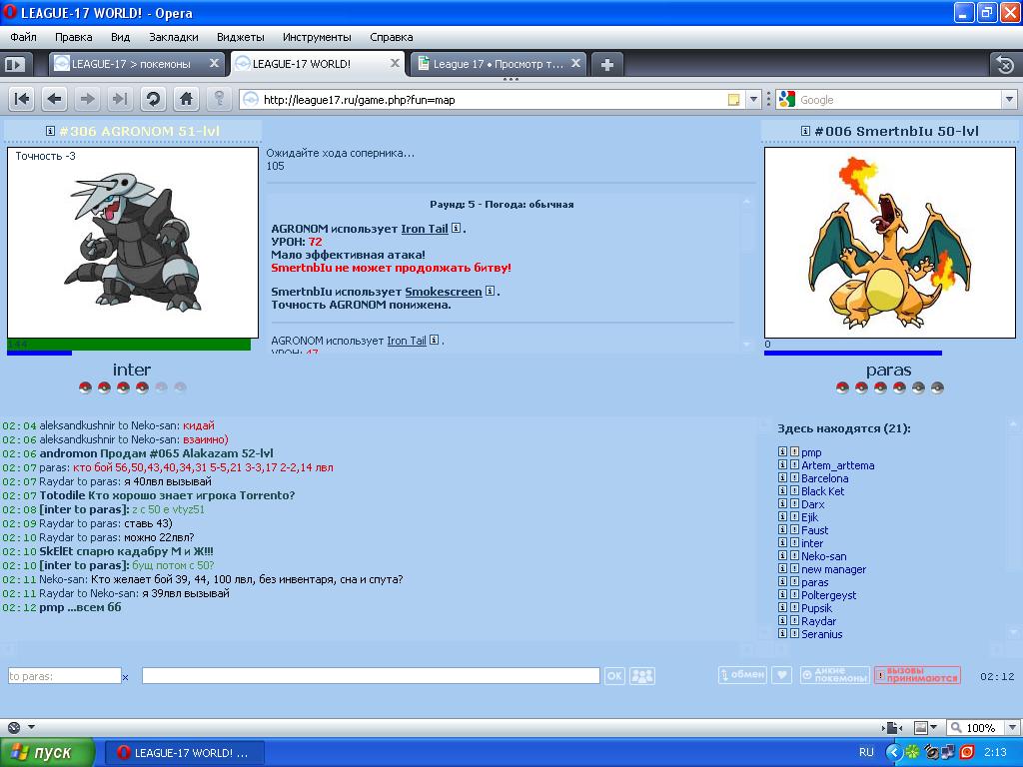Focus the Google search box
Image resolution: width=1023 pixels, height=767 pixels.
(x=899, y=100)
